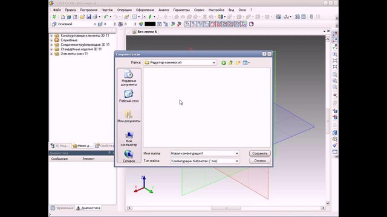Toggle the first snap filter button
This screenshot has width=387, height=217.
pyautogui.click(x=187, y=24)
